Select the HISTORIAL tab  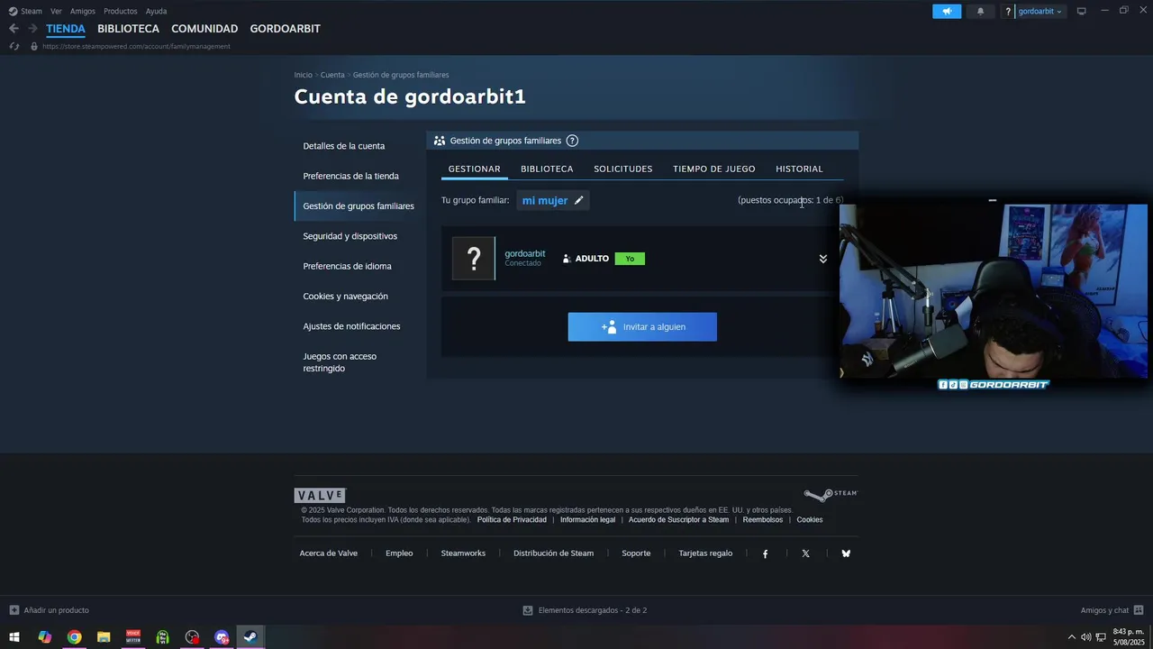pyautogui.click(x=799, y=169)
